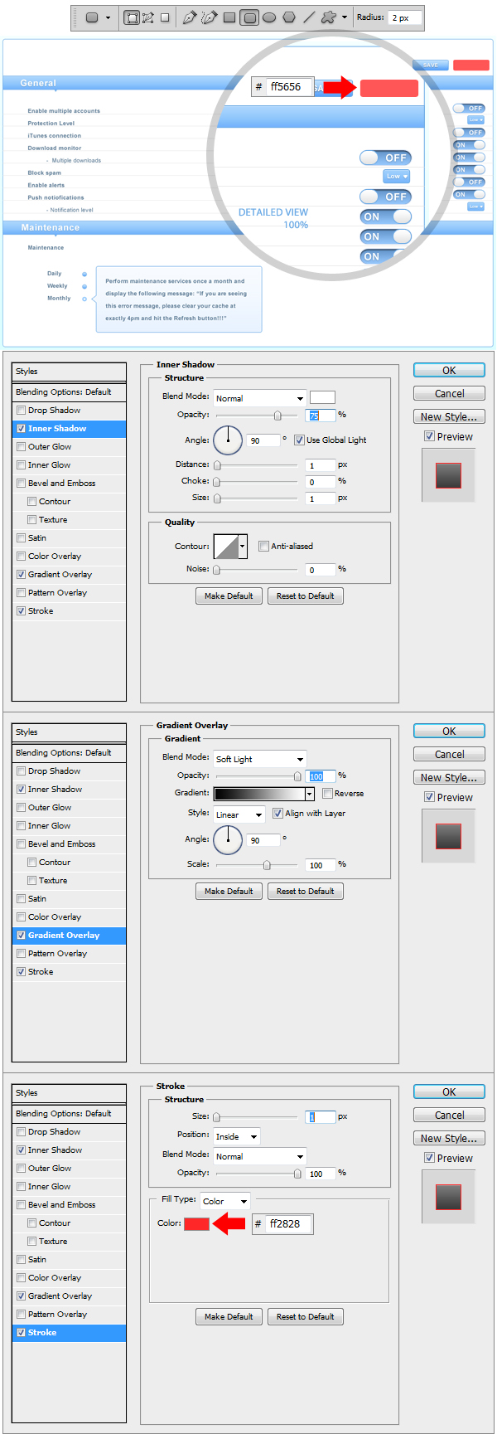Select the Line tool icon
This screenshot has width=497, height=1439.
click(x=309, y=17)
